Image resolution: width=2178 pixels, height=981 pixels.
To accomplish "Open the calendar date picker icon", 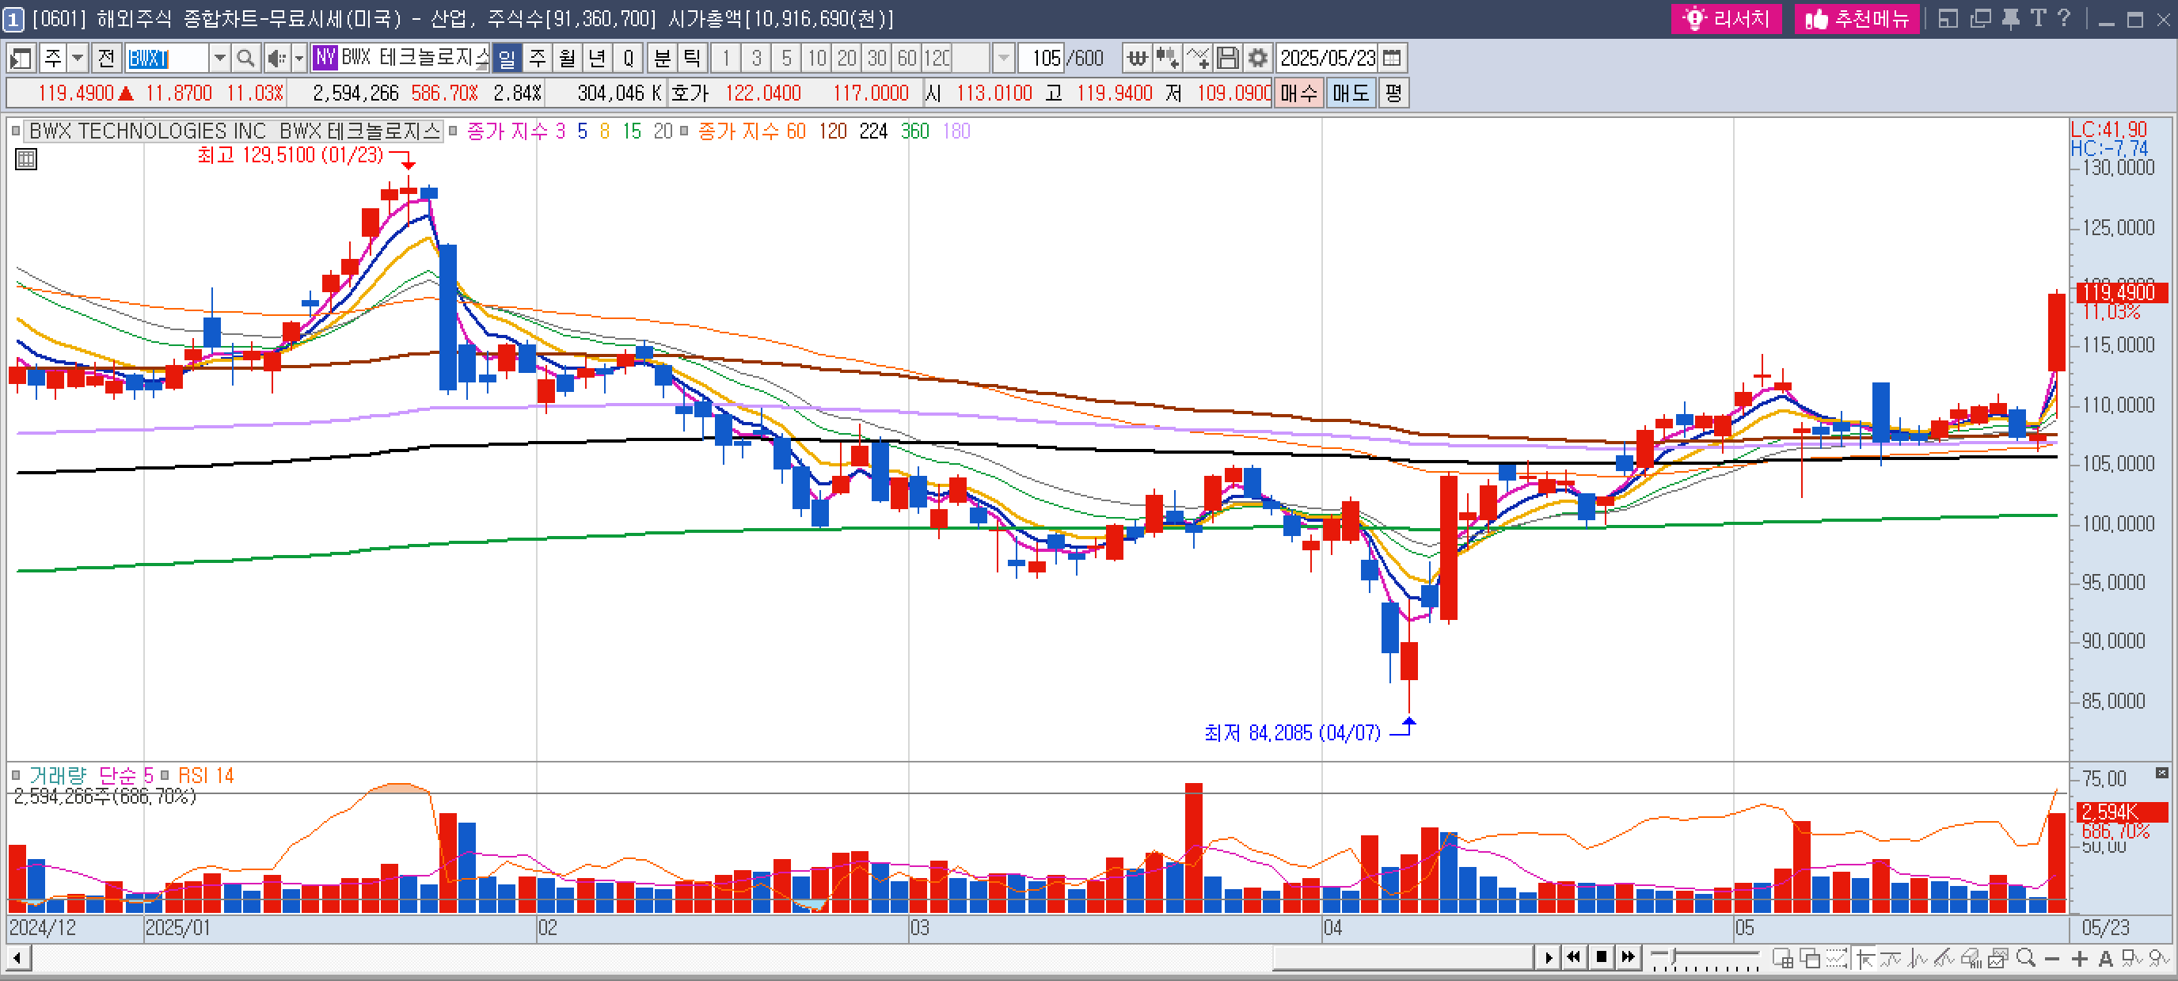I will tap(1393, 59).
